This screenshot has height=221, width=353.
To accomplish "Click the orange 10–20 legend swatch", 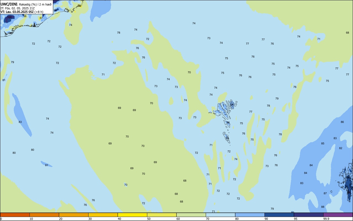I will coord(44,215).
